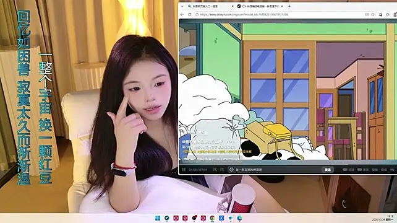The image size is (397, 223).
Task: Pause the Douyin video
Action: pos(184,170)
